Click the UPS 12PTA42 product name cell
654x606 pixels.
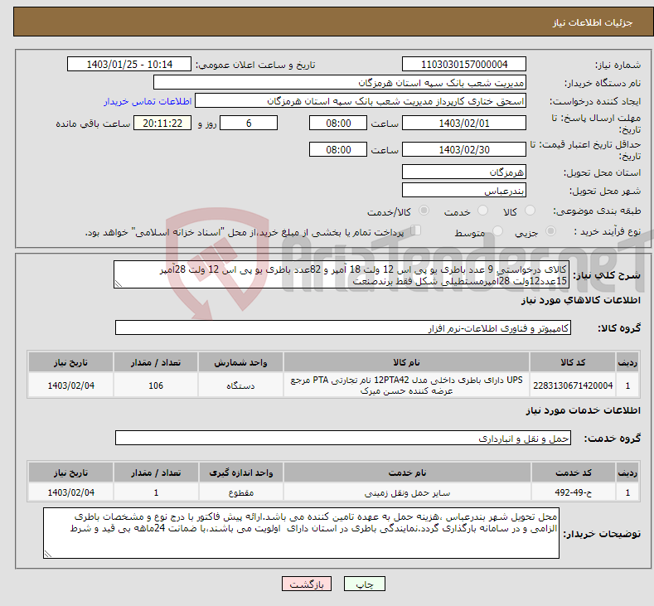click(406, 385)
